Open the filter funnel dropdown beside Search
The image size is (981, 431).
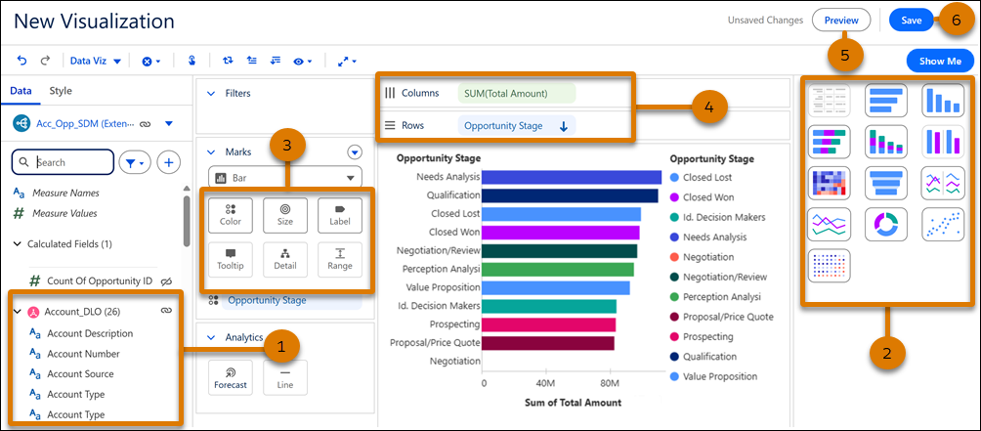(135, 162)
